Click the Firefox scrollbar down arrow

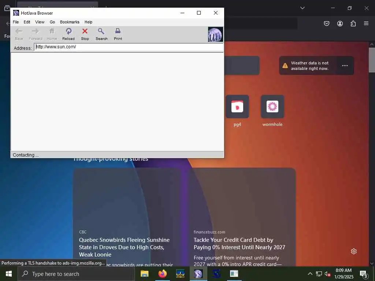(x=372, y=263)
